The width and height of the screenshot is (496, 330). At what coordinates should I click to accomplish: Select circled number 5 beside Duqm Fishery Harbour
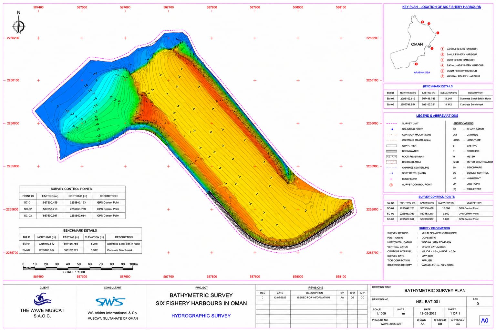[442, 71]
